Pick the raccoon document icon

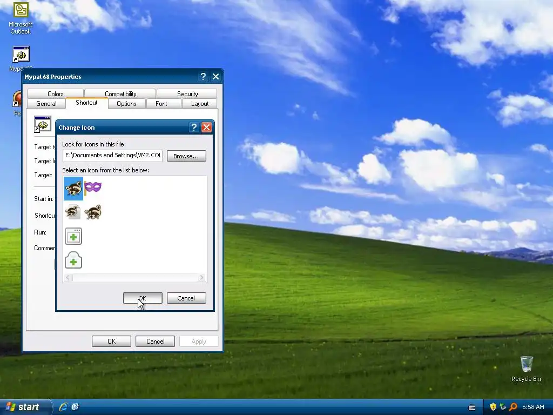click(x=73, y=212)
